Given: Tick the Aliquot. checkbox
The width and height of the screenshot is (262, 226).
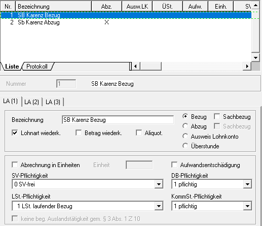Looking at the screenshot, I should [x=139, y=133].
